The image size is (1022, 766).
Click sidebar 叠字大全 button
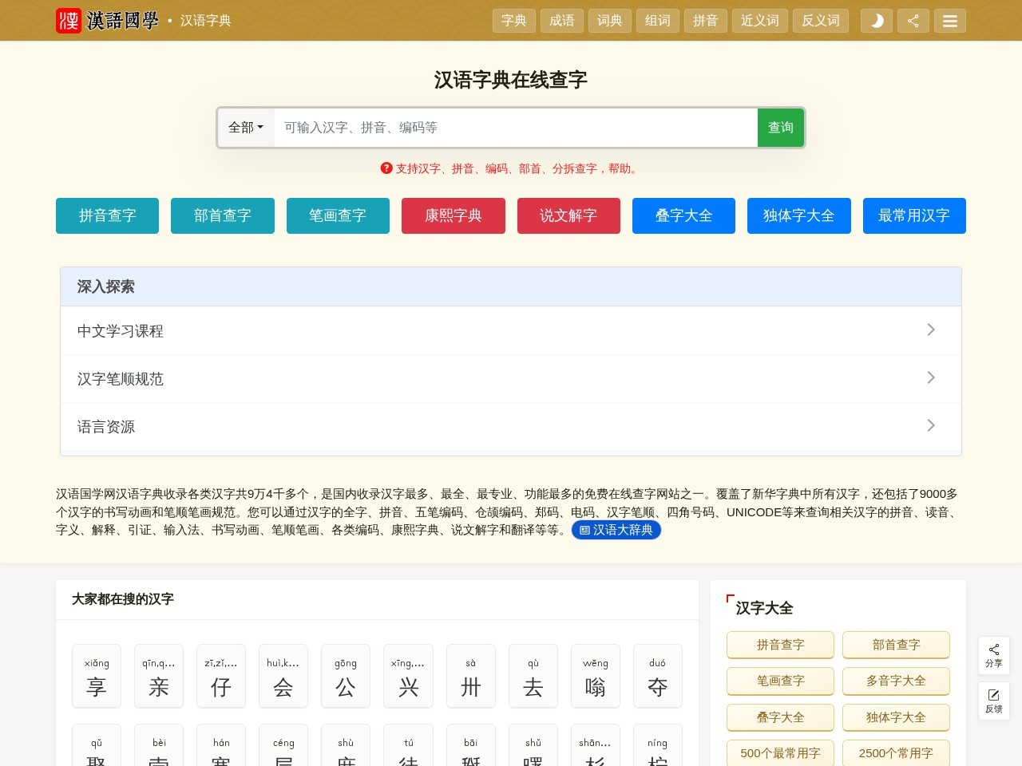pos(781,717)
